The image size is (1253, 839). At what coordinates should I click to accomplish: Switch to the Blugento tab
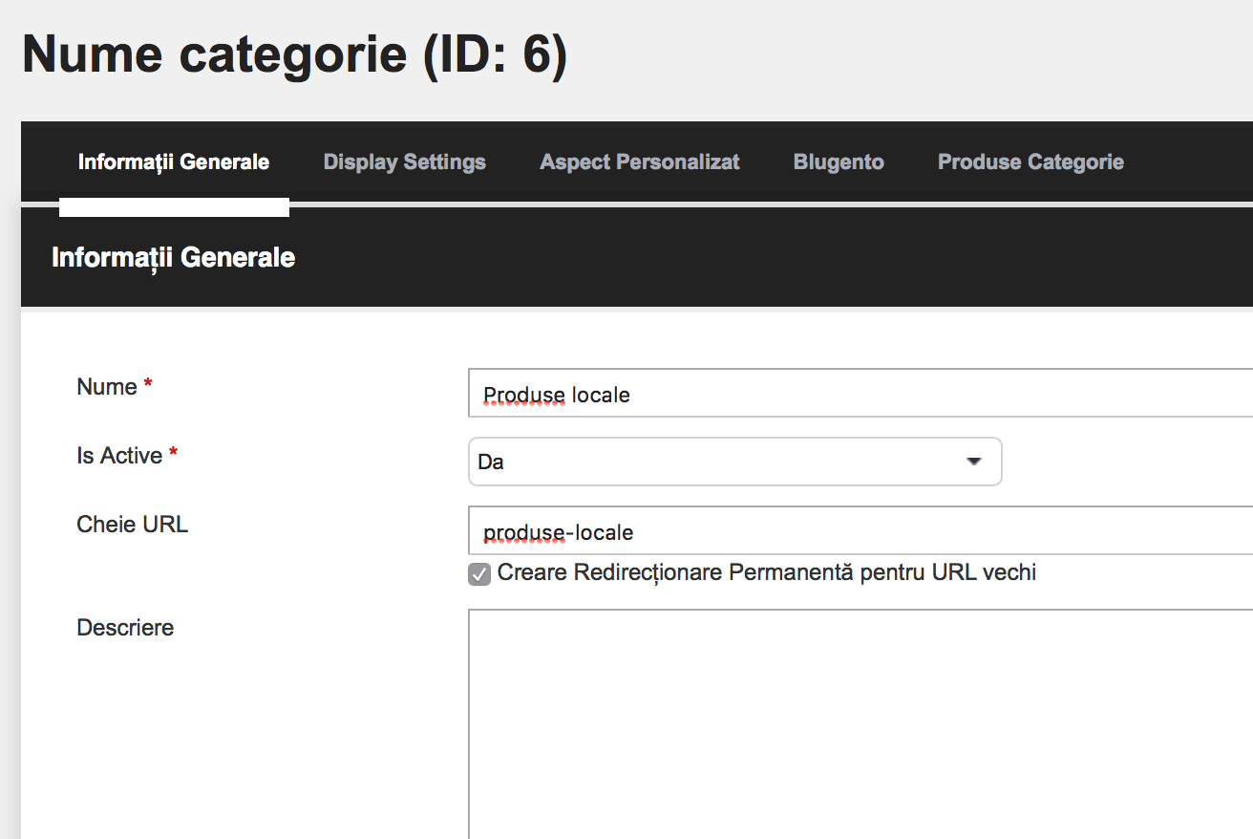[x=839, y=162]
